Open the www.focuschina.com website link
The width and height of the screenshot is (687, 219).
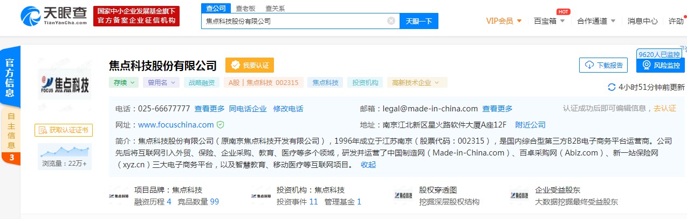click(176, 125)
